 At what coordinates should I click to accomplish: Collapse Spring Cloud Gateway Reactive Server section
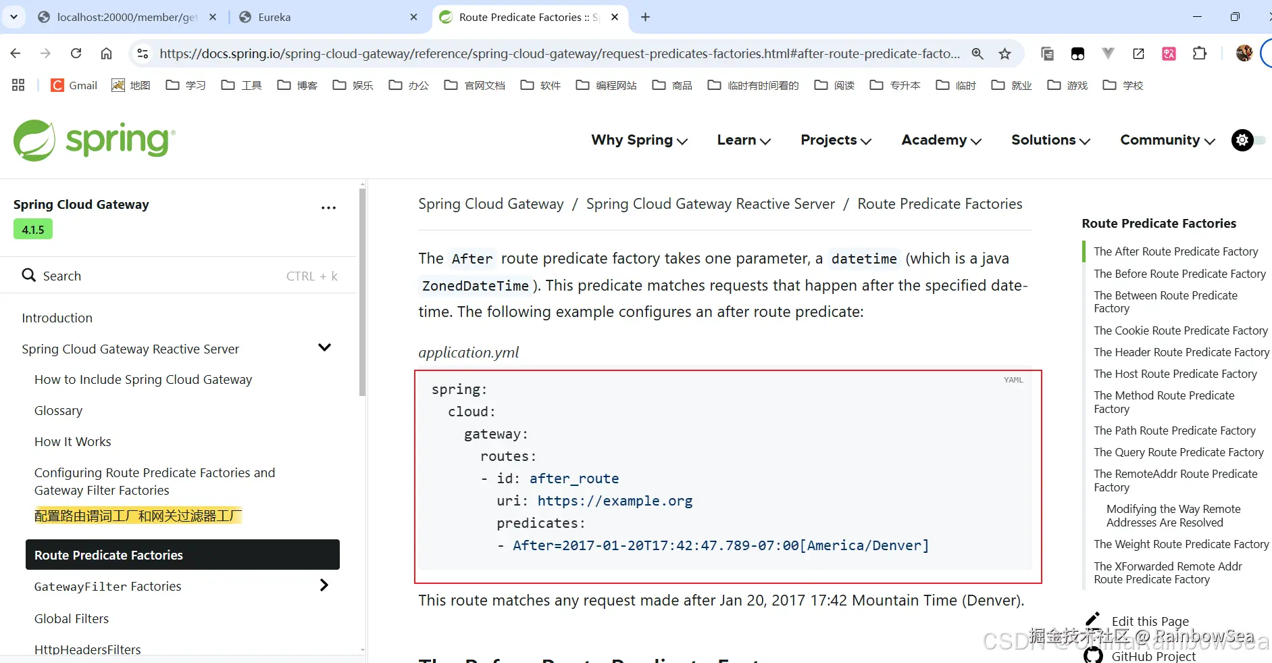pyautogui.click(x=324, y=347)
